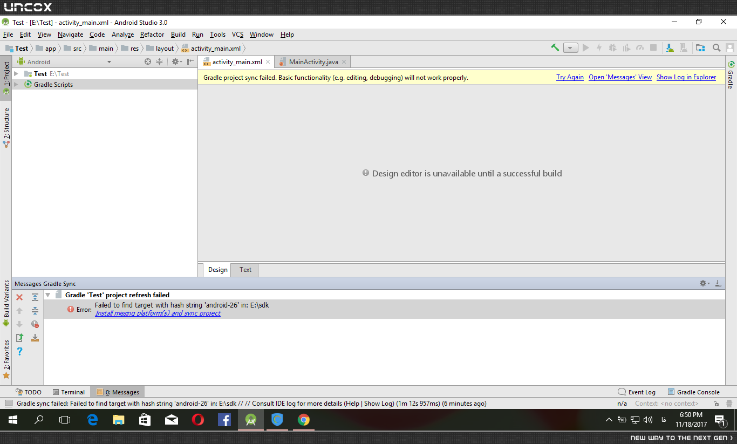Image resolution: width=737 pixels, height=444 pixels.
Task: Click the Scroll from Source target icon
Action: (x=148, y=62)
